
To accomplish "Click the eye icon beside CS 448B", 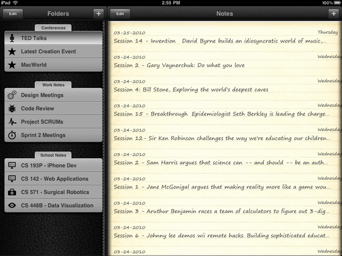I will pos(12,205).
